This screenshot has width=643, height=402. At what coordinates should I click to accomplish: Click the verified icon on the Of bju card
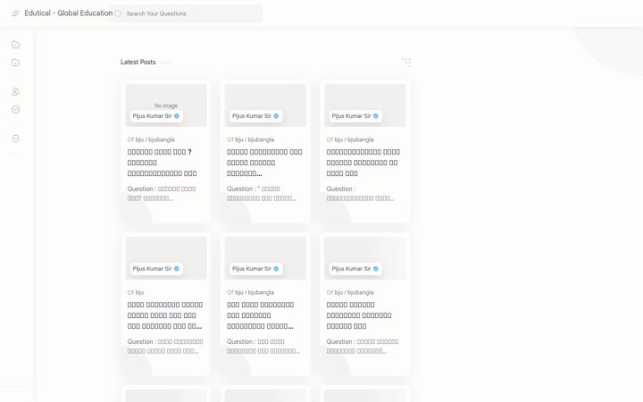coord(177,269)
